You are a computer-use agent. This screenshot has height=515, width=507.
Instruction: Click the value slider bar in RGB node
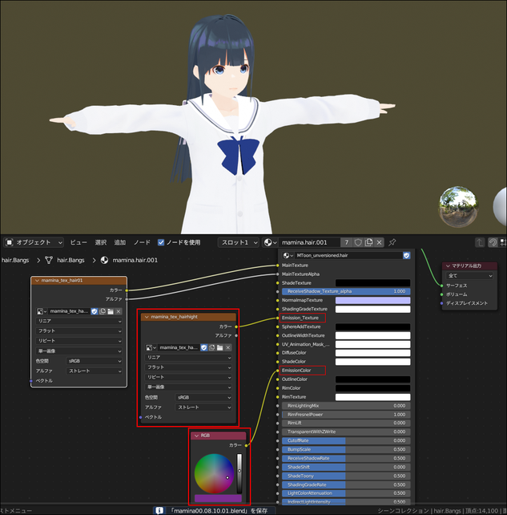click(x=239, y=473)
